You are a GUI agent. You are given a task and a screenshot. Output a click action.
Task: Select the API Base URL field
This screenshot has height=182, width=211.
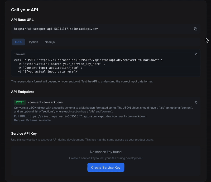coord(105,29)
